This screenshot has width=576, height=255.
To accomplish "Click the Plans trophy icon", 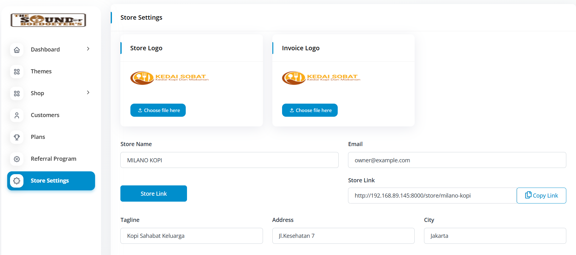I will coord(17,137).
